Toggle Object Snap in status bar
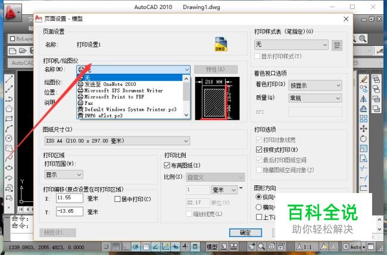The width and height of the screenshot is (387, 255). pos(146,246)
